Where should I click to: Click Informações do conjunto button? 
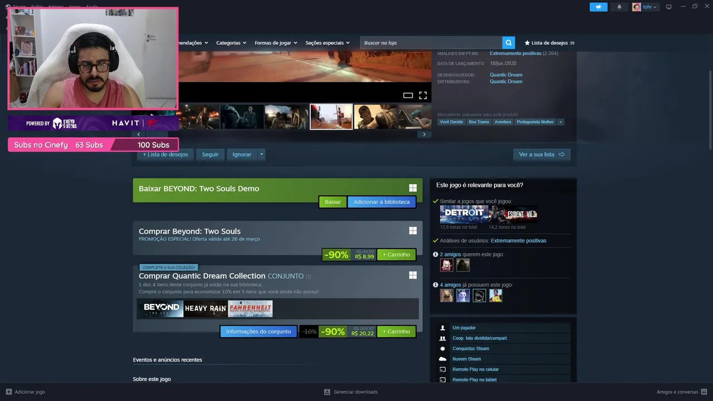[258, 331]
